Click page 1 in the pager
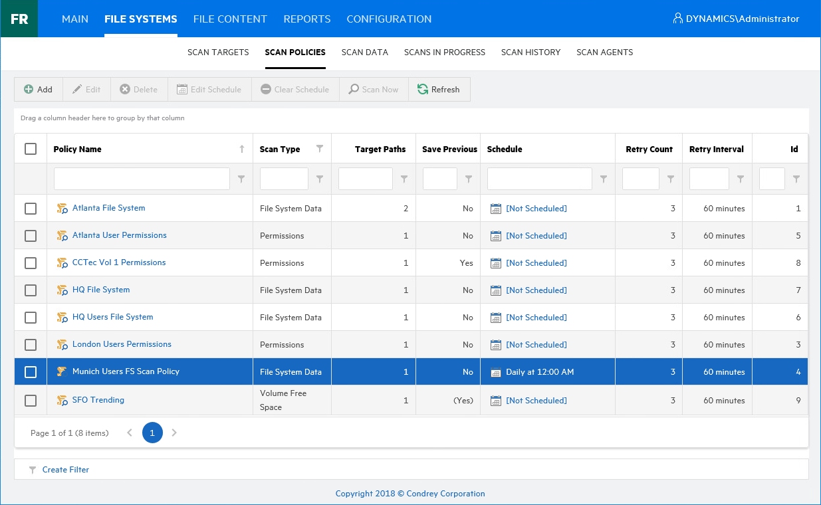 pos(152,433)
